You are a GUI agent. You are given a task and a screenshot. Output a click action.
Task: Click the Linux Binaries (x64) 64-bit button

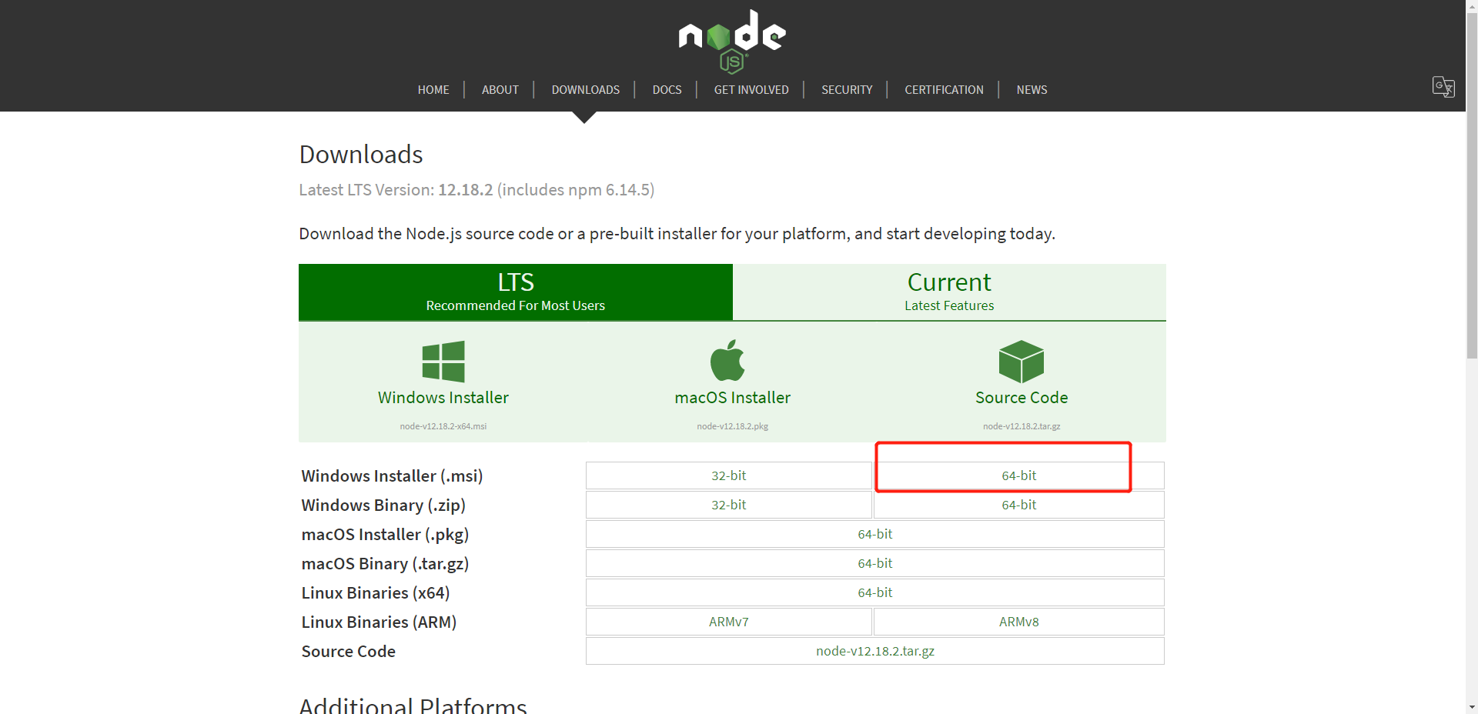tap(874, 592)
